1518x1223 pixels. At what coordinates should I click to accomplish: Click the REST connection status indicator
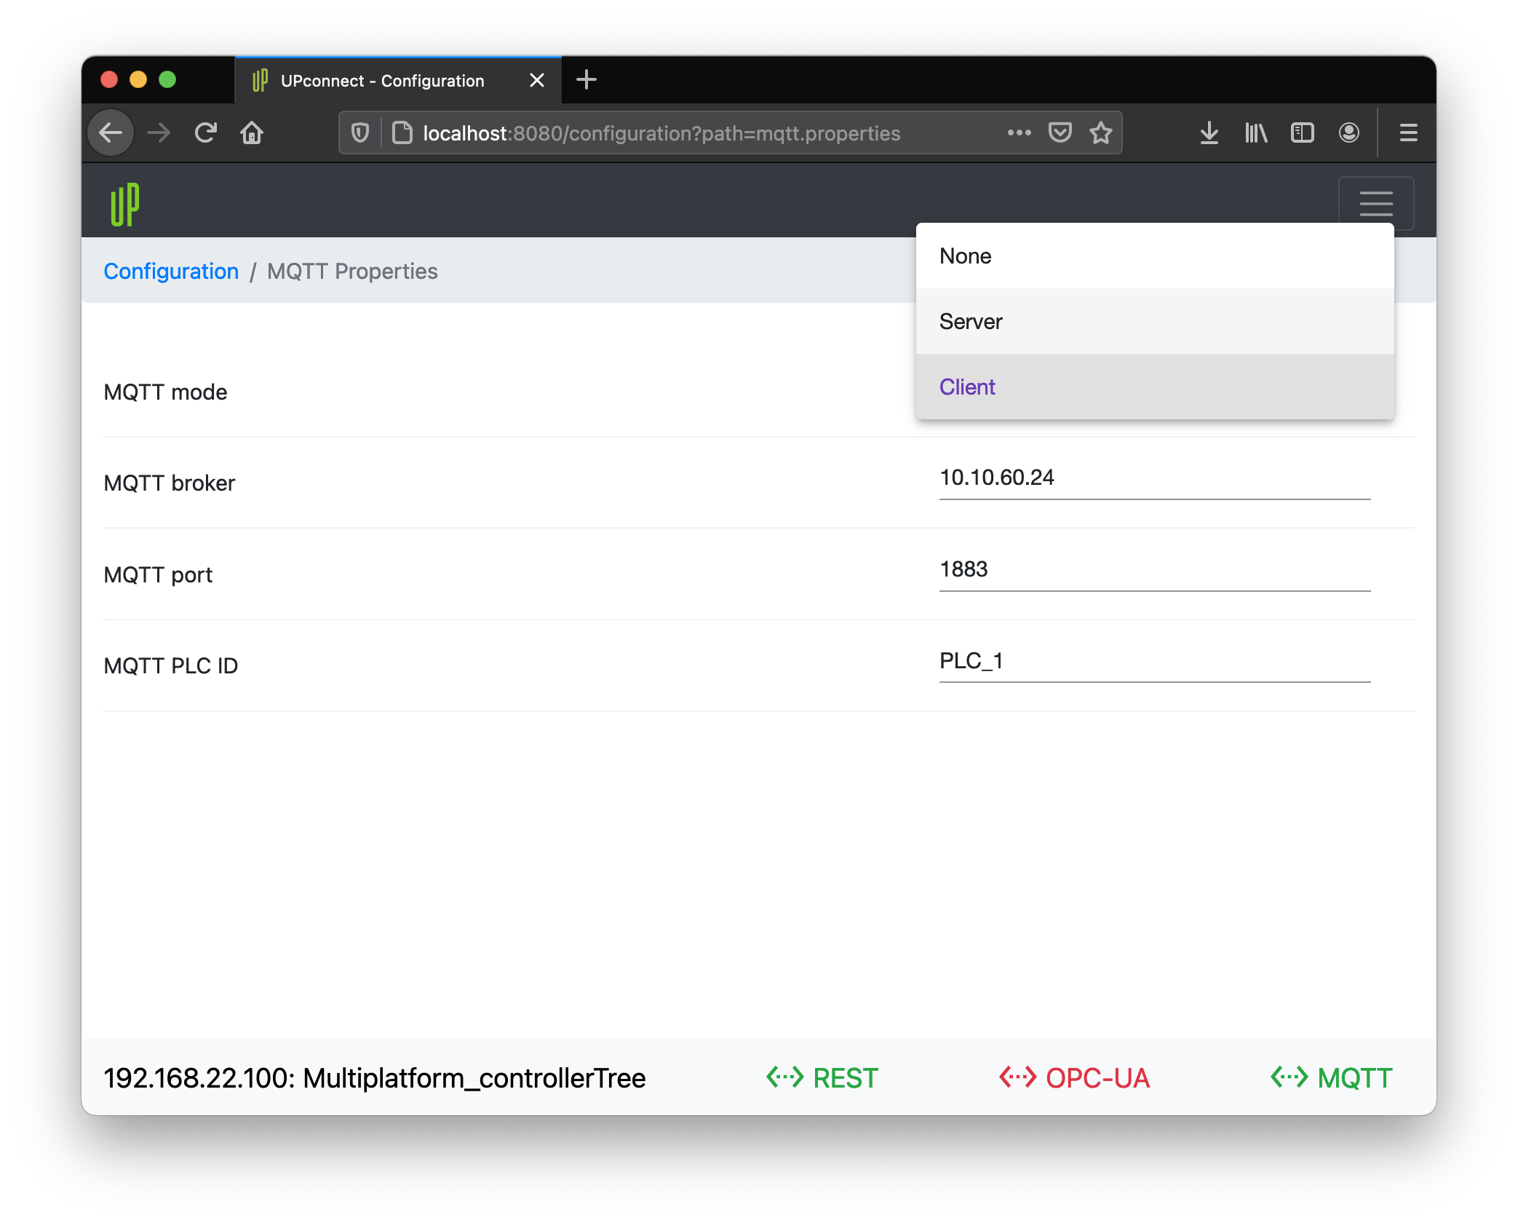click(822, 1078)
